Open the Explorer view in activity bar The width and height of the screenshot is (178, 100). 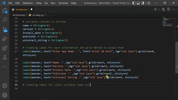[x=5, y=11]
